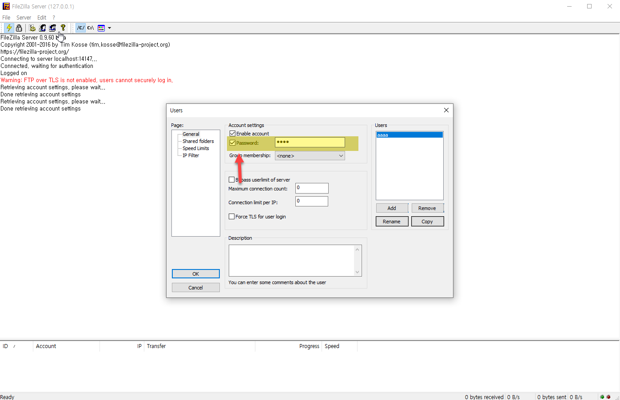Image resolution: width=620 pixels, height=400 pixels.
Task: Click the Speed column header
Action: click(339, 346)
